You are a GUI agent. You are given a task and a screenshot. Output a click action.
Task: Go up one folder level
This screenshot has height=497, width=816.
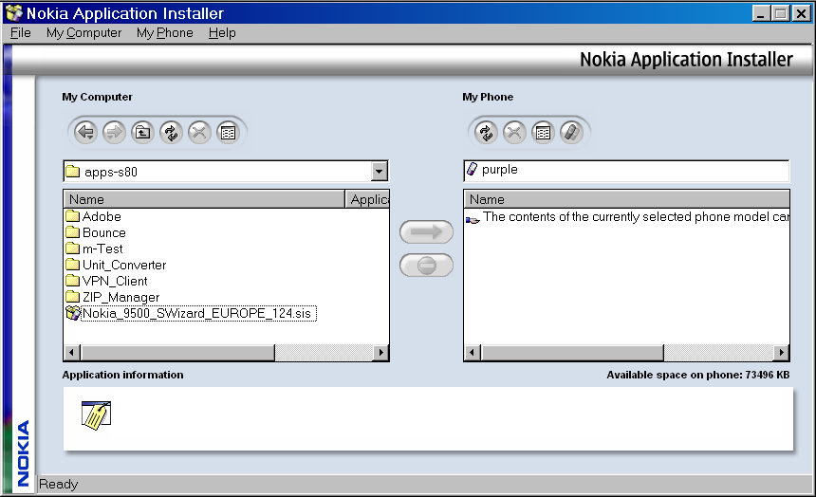click(142, 132)
